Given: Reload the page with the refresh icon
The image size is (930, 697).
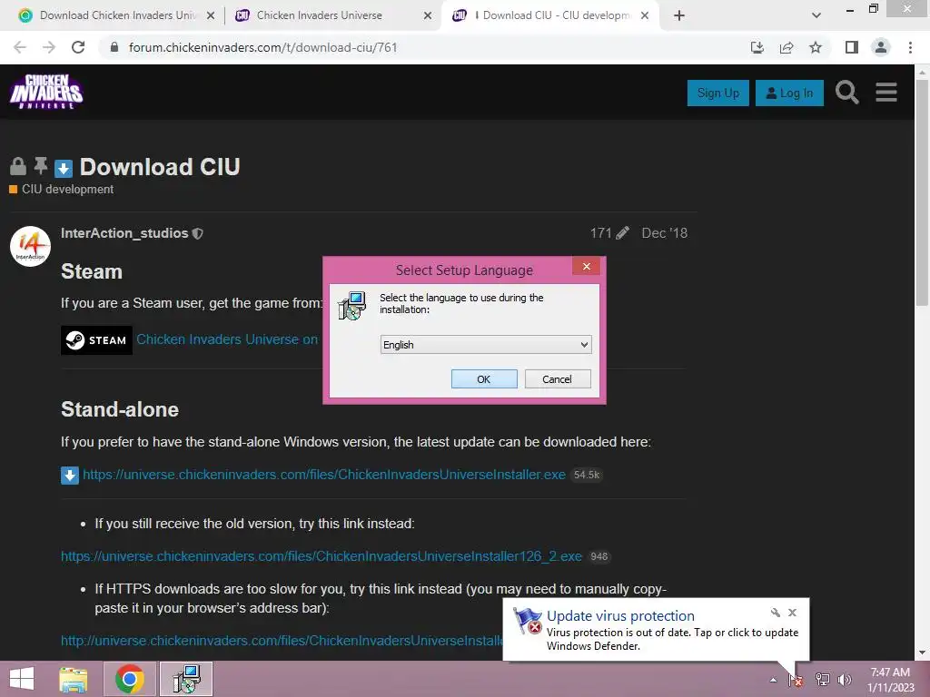Looking at the screenshot, I should pyautogui.click(x=78, y=47).
